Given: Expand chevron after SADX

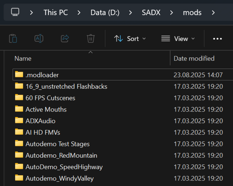Looking at the screenshot, I should coord(172,13).
